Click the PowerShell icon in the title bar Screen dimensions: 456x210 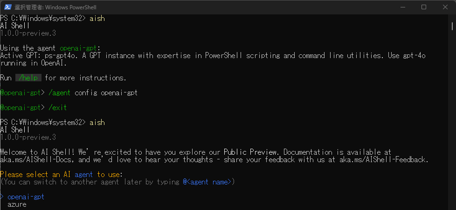7,7
